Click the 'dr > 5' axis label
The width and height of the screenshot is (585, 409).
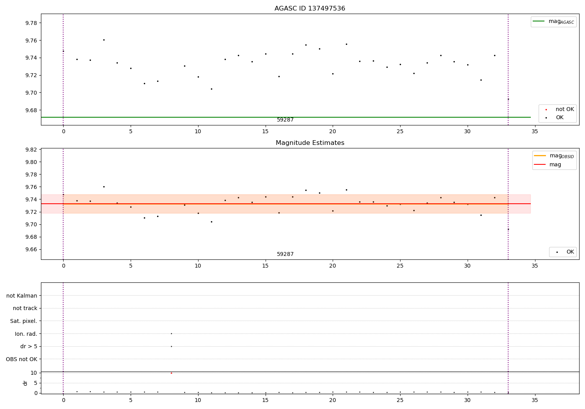29,346
